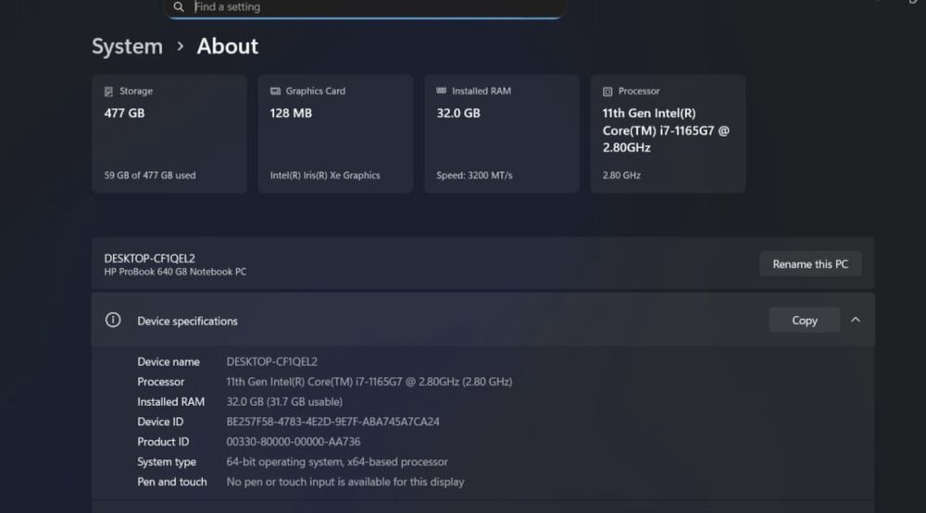
Task: Go back to System breadcrumb
Action: [x=127, y=46]
